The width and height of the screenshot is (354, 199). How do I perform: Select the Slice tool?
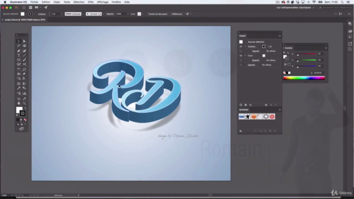pos(24,99)
